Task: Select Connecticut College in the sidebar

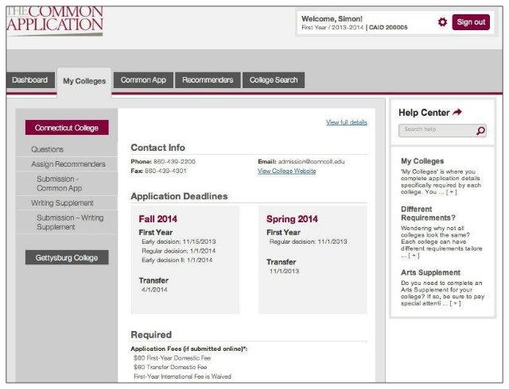Action: pyautogui.click(x=67, y=128)
